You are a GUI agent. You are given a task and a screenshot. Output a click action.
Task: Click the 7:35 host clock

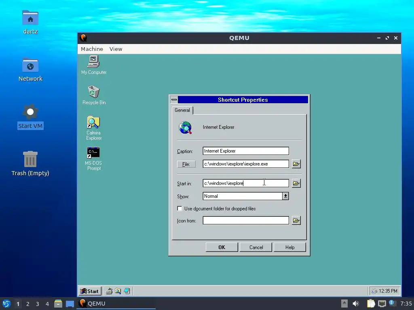click(x=406, y=304)
